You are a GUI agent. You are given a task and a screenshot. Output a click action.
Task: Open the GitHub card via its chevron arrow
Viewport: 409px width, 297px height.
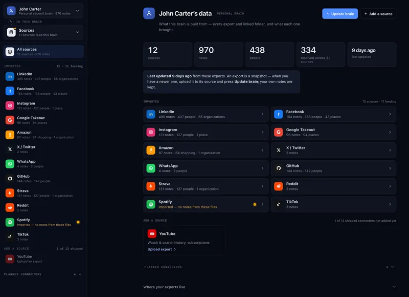tap(390, 168)
